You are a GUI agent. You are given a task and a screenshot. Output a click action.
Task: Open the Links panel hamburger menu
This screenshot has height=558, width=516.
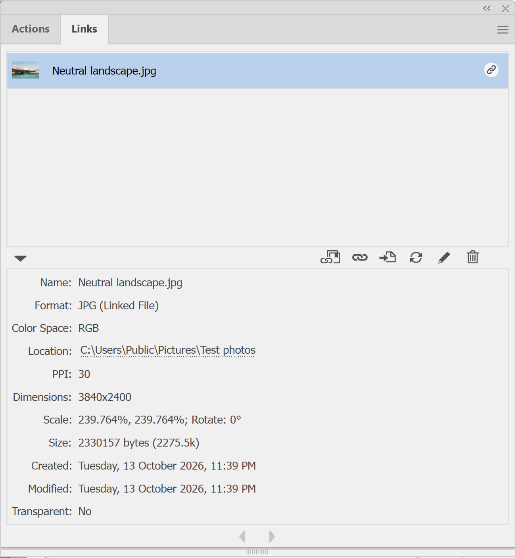[503, 30]
